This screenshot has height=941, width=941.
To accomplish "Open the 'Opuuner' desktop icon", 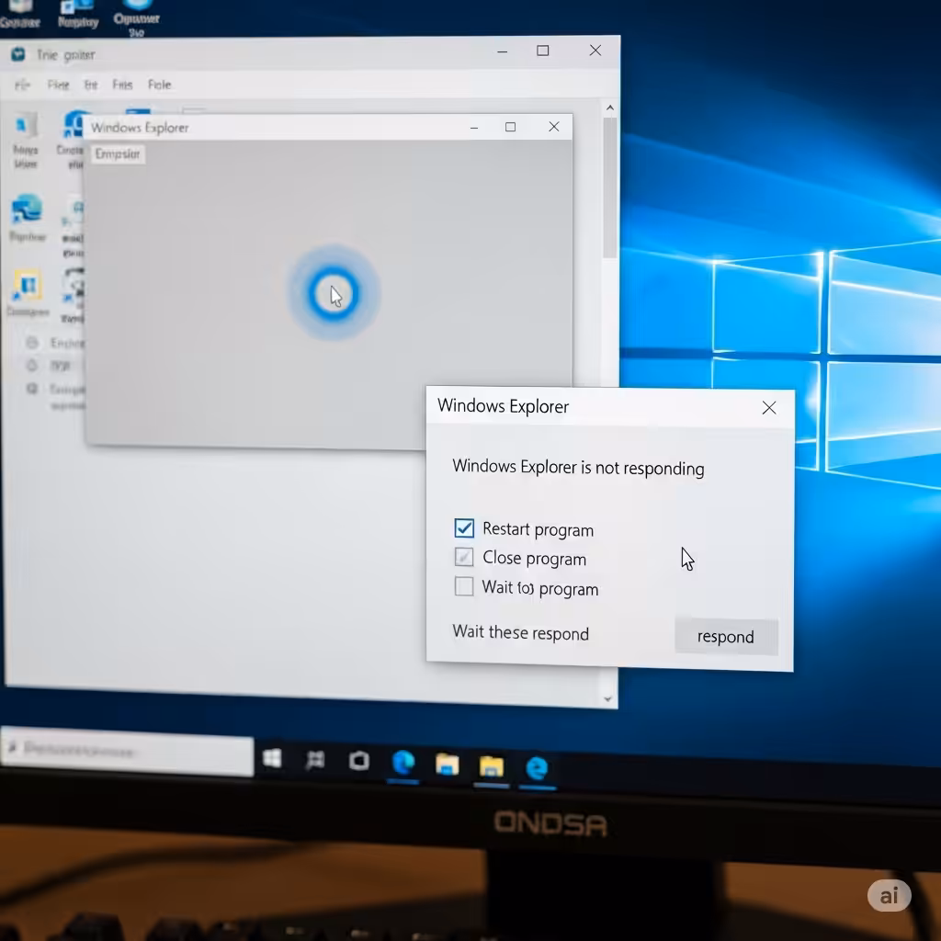I will click(137, 18).
